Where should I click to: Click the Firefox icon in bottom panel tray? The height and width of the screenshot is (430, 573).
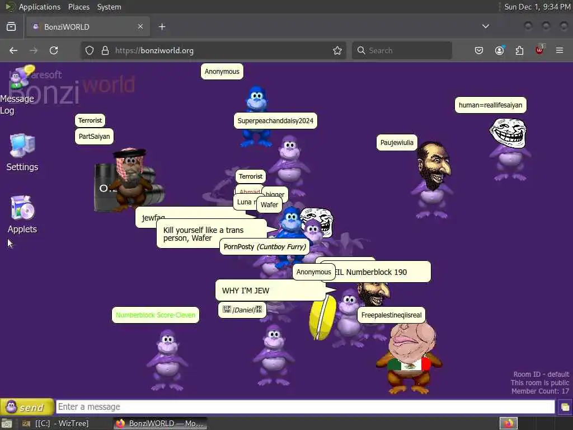509,423
